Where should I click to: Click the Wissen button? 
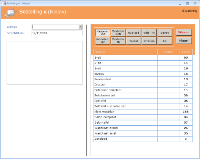click(x=184, y=33)
